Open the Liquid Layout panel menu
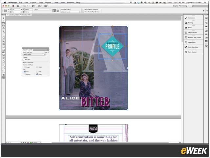210x158 pixels. point(47,50)
